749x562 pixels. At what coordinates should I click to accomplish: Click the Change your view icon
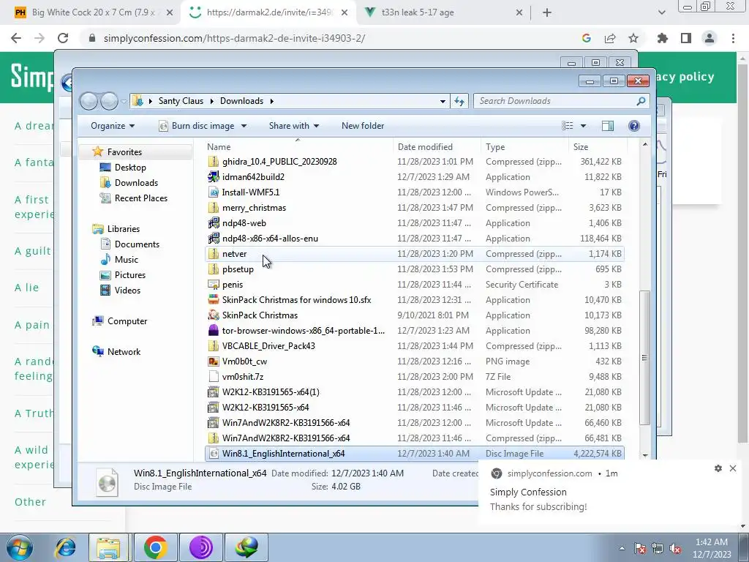(568, 126)
